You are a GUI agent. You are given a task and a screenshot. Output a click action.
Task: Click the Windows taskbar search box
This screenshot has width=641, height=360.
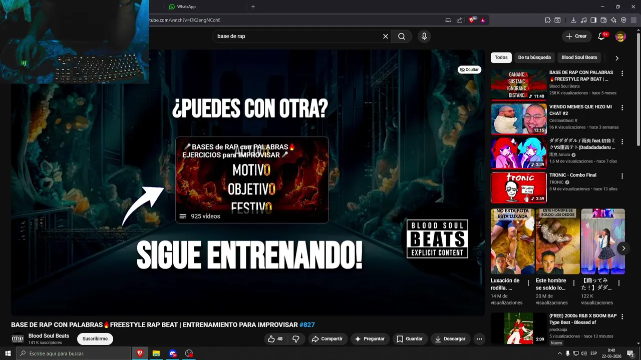(x=74, y=353)
